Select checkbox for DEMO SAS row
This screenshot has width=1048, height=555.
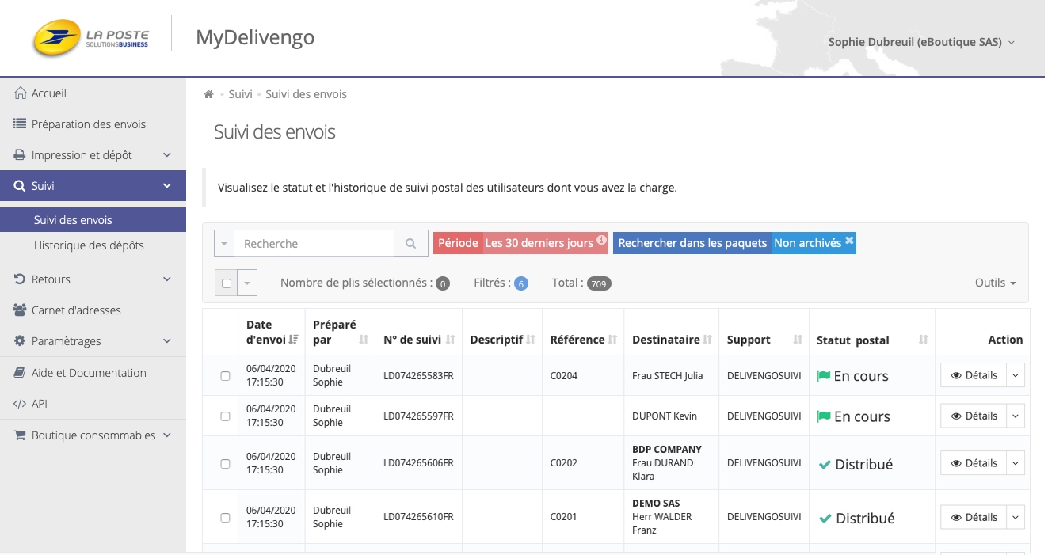(225, 518)
